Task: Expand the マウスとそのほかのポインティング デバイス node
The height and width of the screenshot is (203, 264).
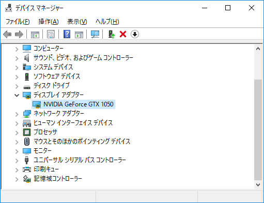Action: coord(17,142)
